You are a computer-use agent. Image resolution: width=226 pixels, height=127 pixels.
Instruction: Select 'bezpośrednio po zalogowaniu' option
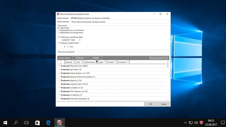coord(58,32)
